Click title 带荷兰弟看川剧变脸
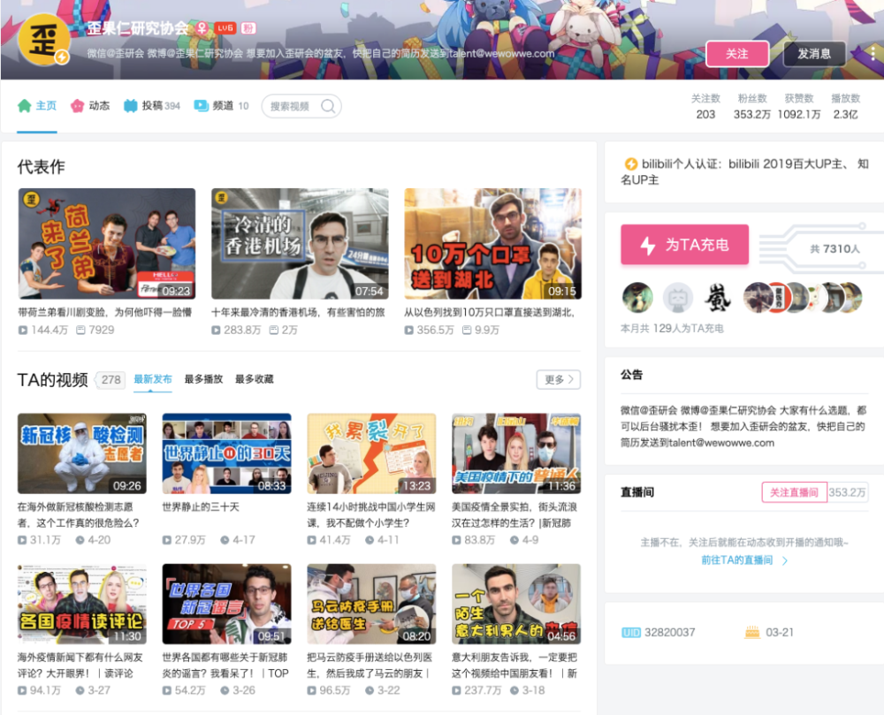Viewport: 884px width, 715px height. (105, 312)
